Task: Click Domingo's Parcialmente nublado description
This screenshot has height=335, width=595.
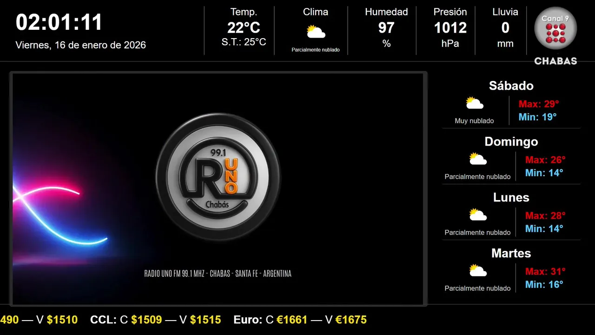Action: 478,177
